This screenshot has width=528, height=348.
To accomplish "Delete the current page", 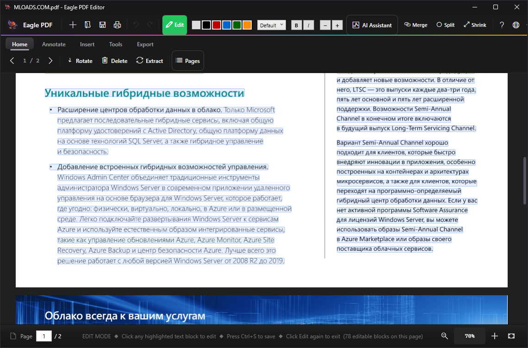I will (115, 61).
